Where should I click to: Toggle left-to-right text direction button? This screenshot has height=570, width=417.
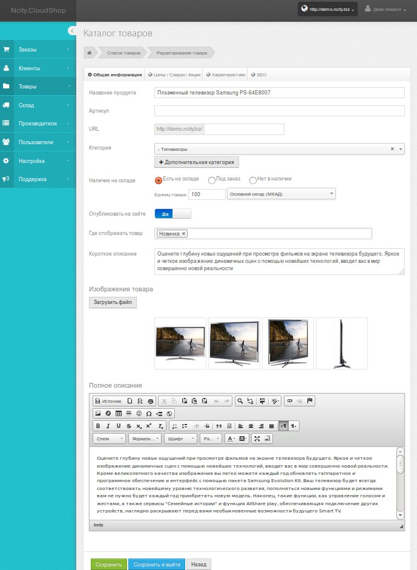click(x=283, y=426)
